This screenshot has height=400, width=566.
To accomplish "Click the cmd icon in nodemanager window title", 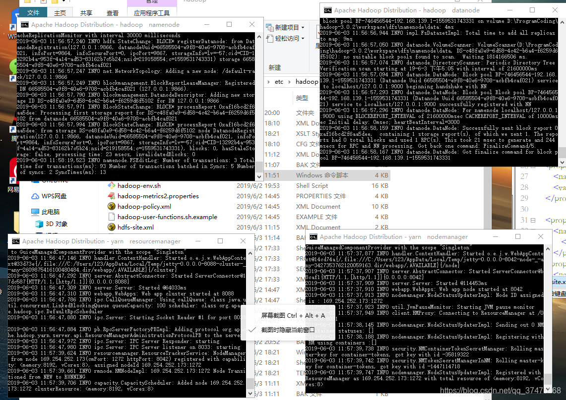I will [x=314, y=236].
